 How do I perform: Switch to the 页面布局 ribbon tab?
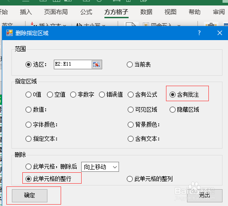(x=56, y=12)
